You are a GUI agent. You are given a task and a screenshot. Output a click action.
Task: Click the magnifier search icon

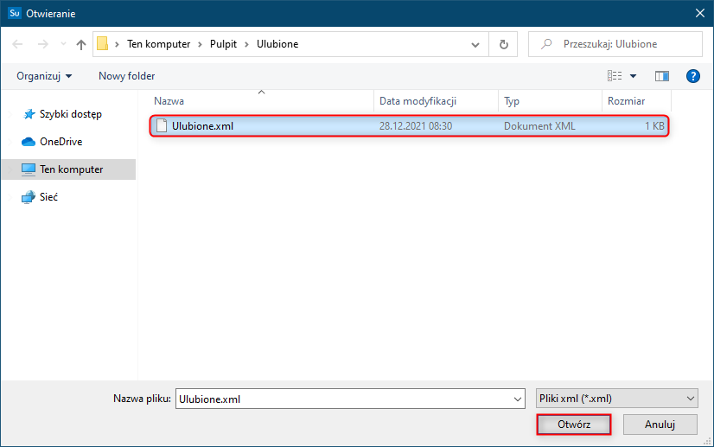click(x=546, y=44)
